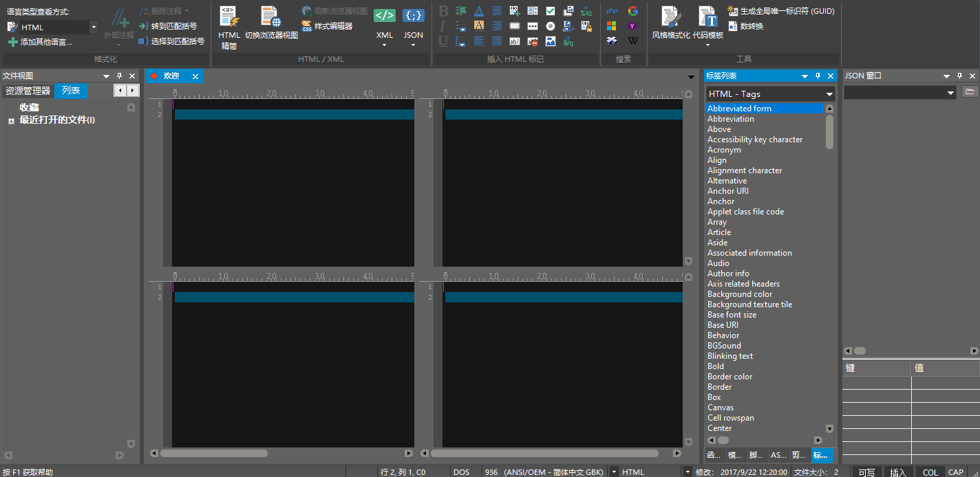Toggle CAP mode in the status bar
Screen dimensions: 980x477
point(956,472)
